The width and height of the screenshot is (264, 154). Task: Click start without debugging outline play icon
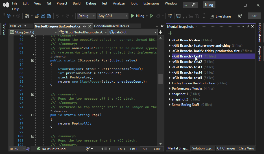152,16
